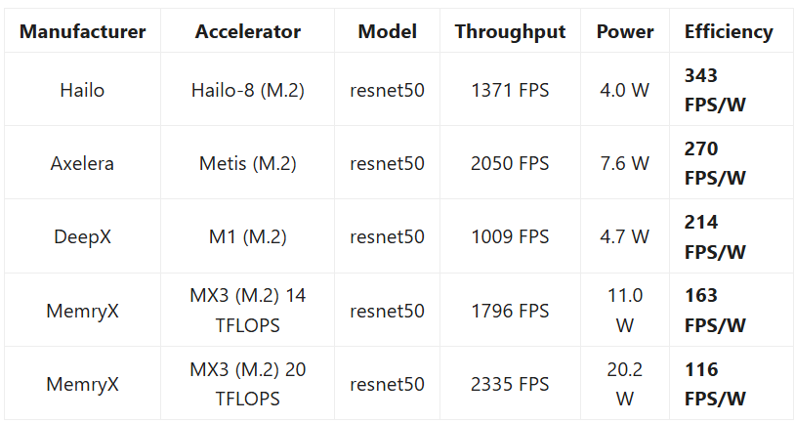Click the Axelera manufacturer cell
The height and width of the screenshot is (422, 795).
[82, 163]
